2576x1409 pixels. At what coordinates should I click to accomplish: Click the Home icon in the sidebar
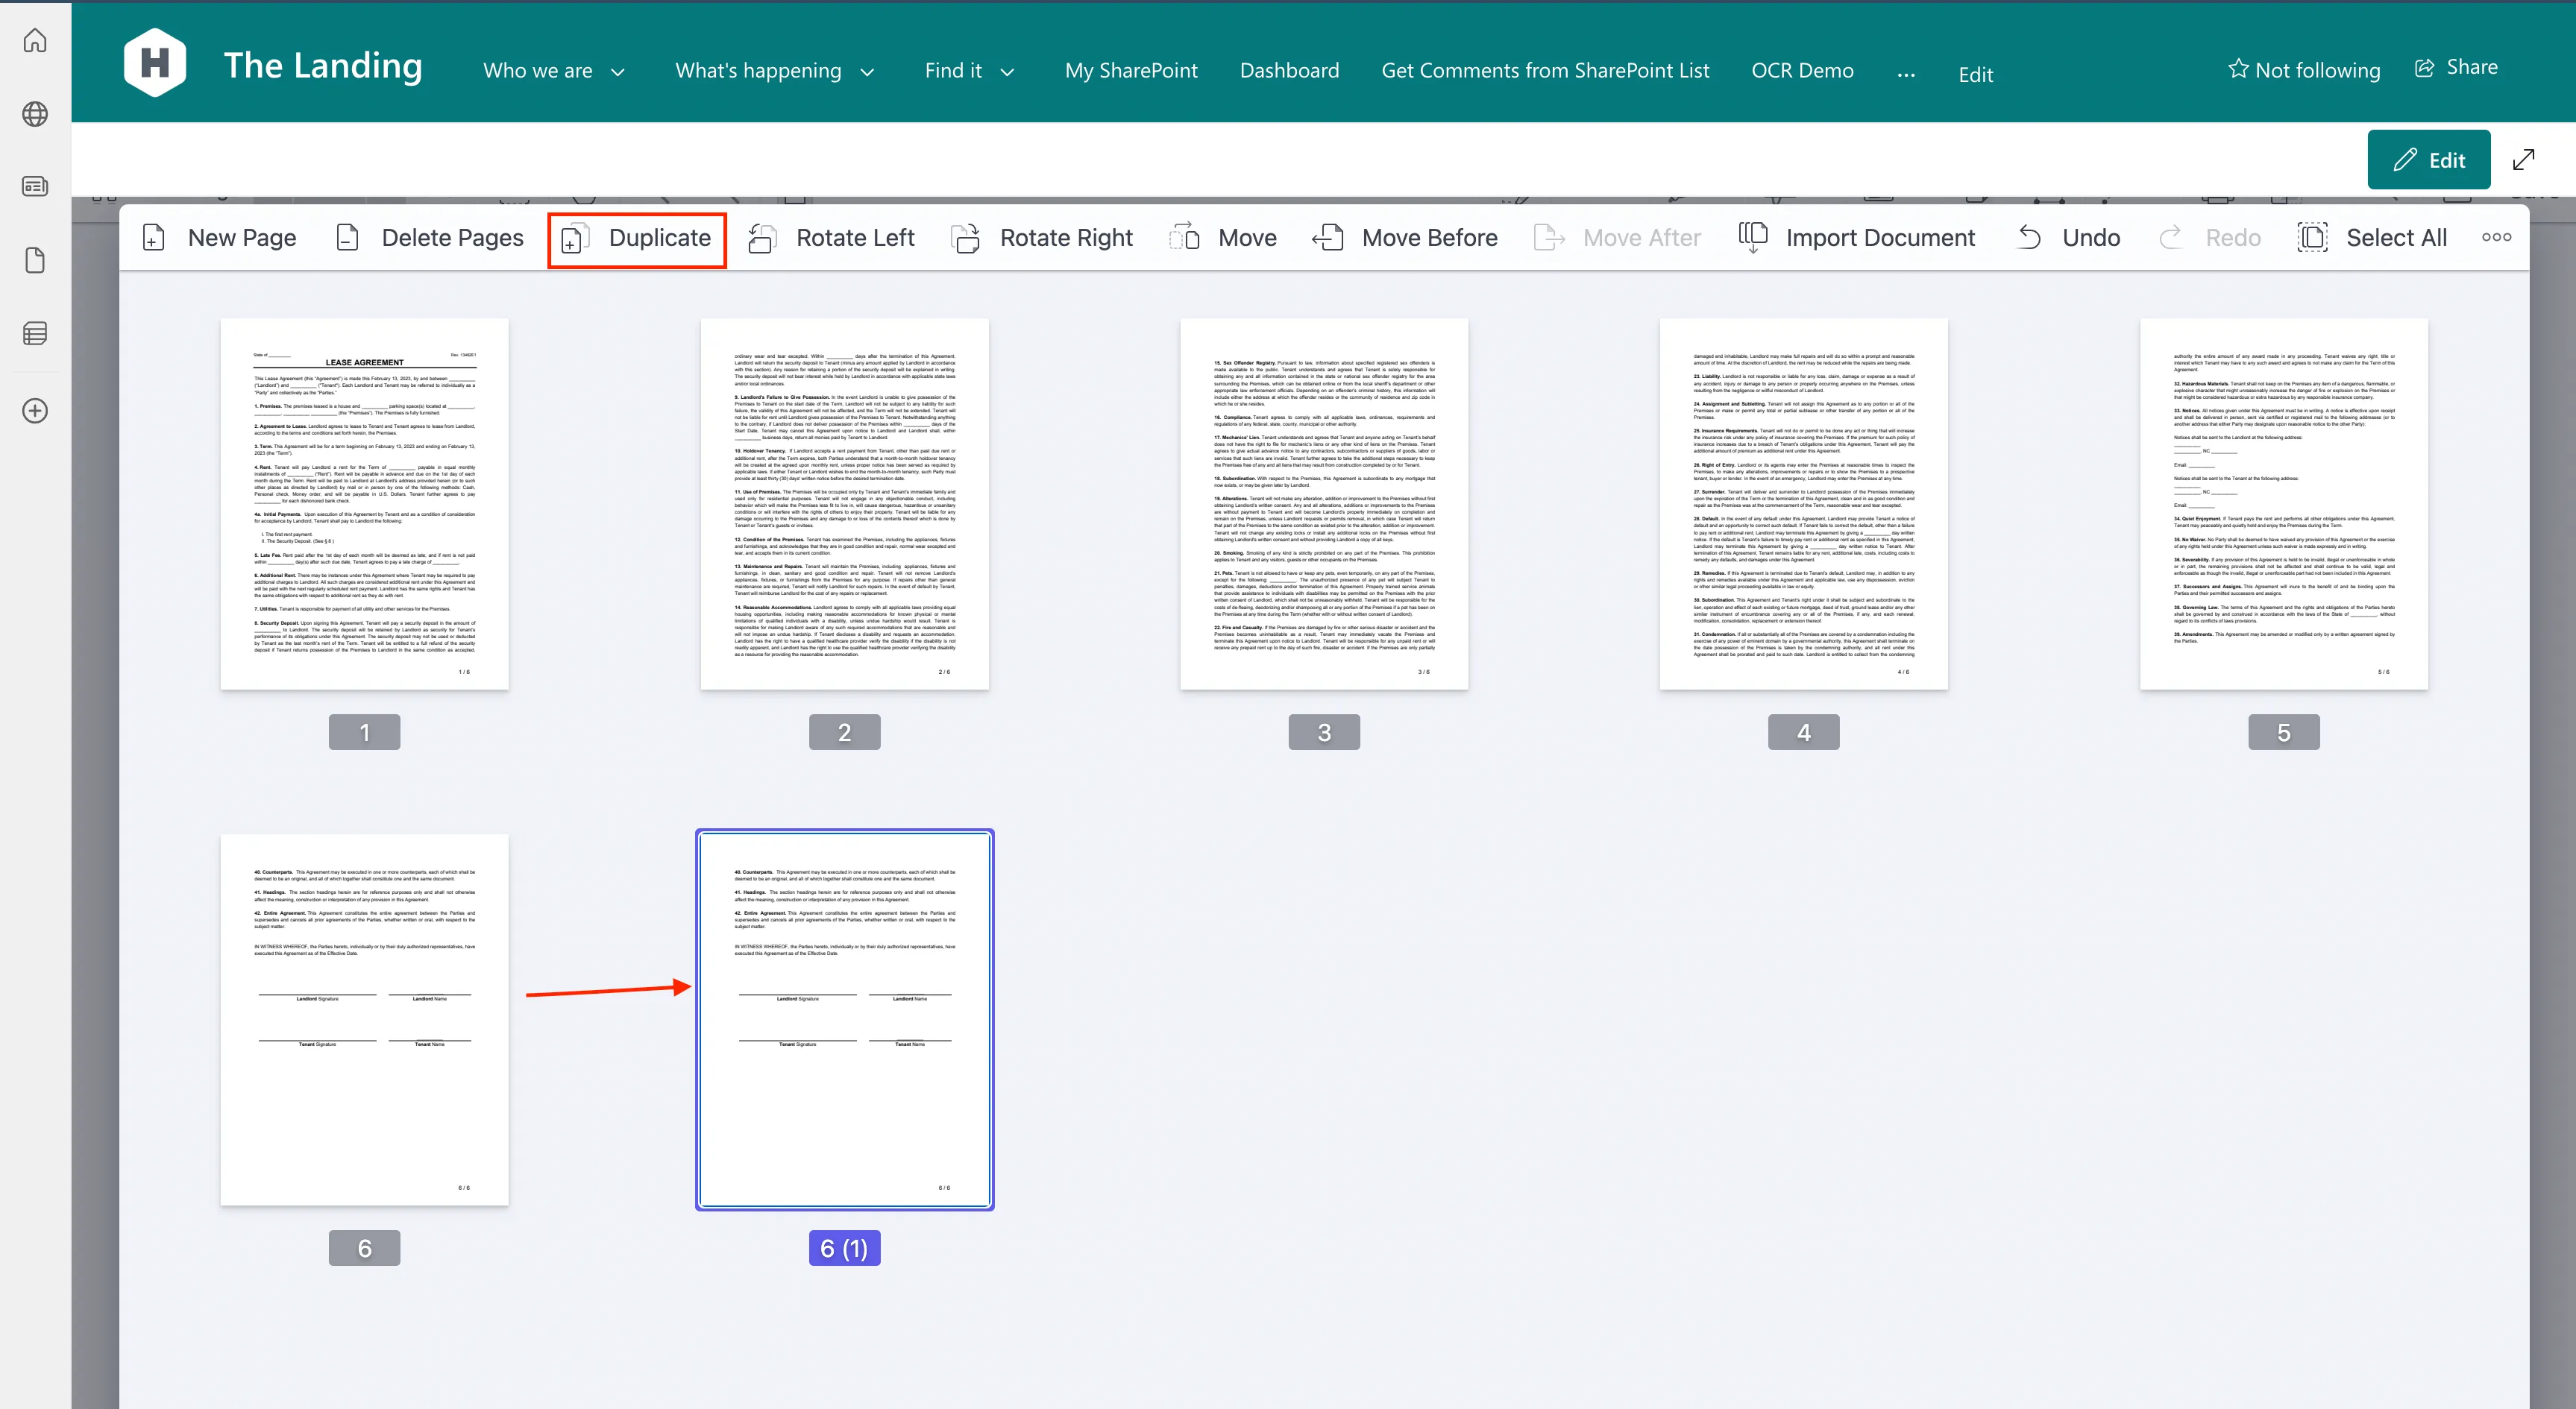point(35,40)
